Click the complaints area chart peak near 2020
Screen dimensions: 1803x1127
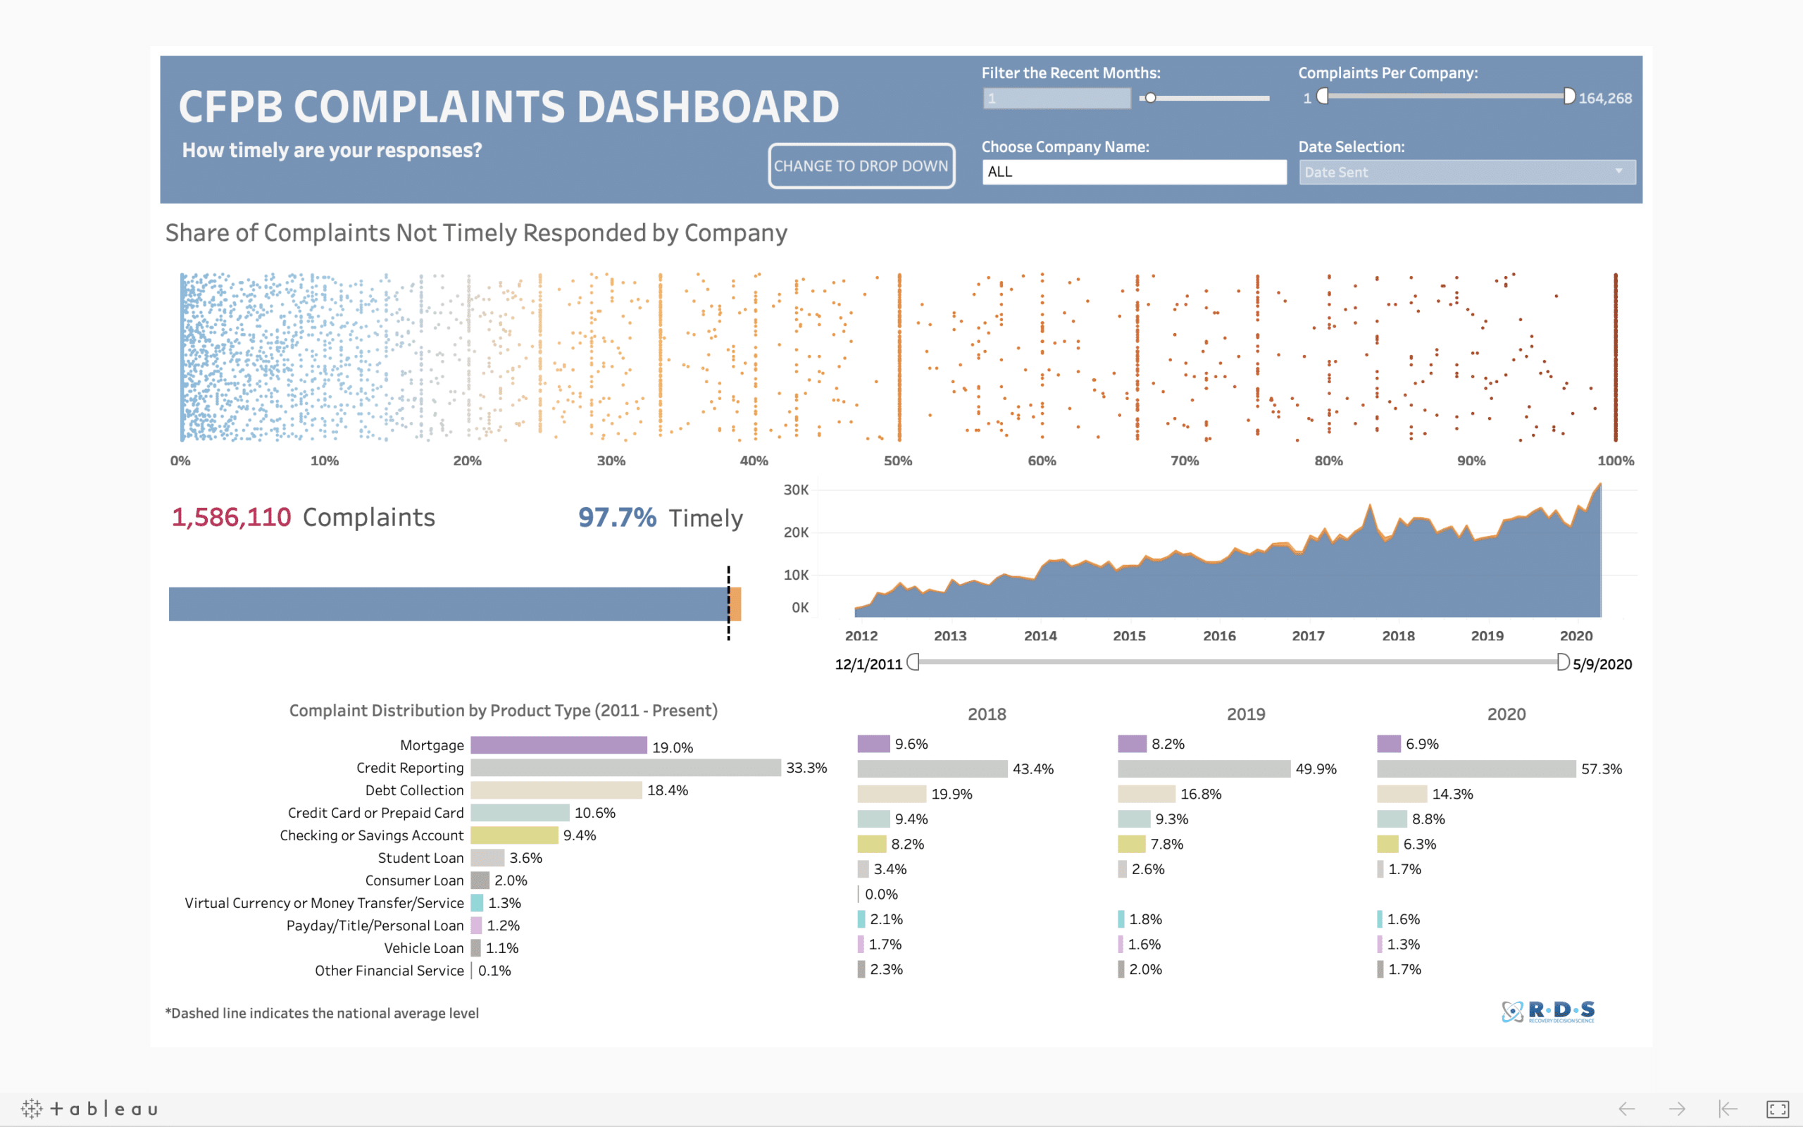[1599, 486]
